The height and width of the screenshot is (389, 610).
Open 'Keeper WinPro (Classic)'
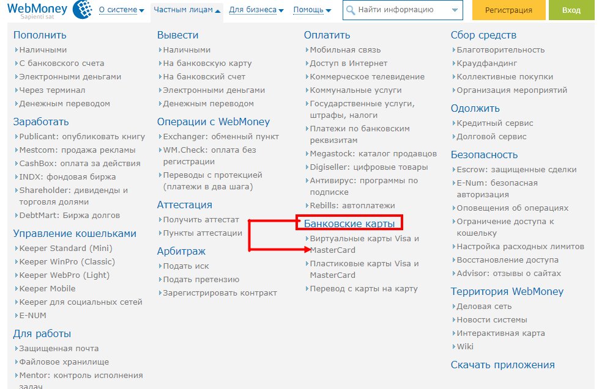coord(67,262)
